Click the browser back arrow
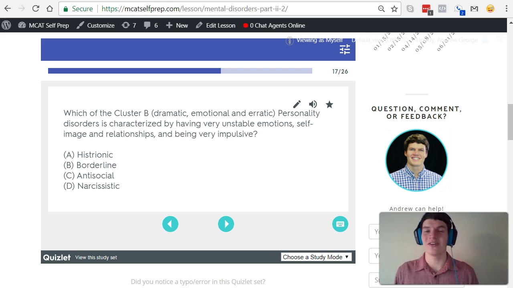 click(8, 8)
